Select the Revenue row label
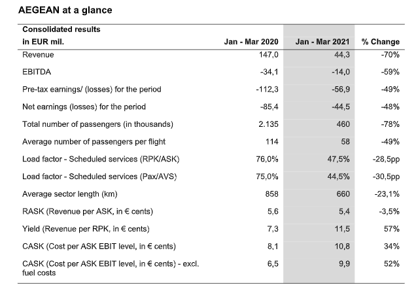Screen dimensions: 416x291 tap(38, 55)
